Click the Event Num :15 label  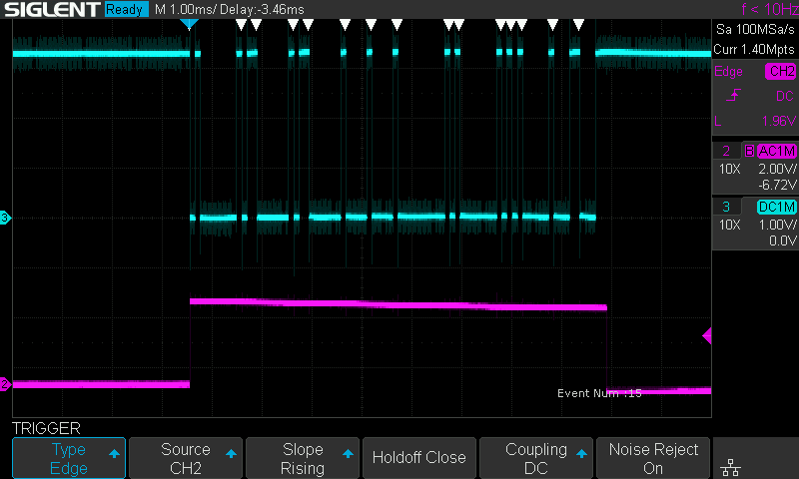pyautogui.click(x=599, y=393)
